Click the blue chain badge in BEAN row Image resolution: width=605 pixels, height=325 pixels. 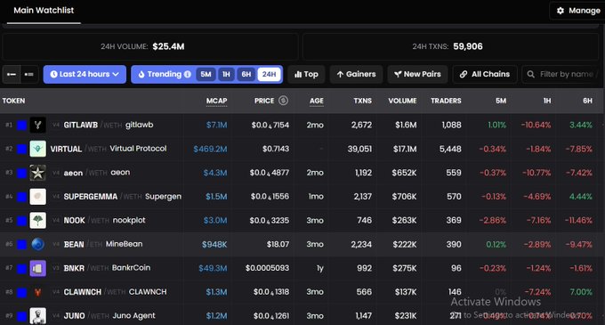click(22, 245)
